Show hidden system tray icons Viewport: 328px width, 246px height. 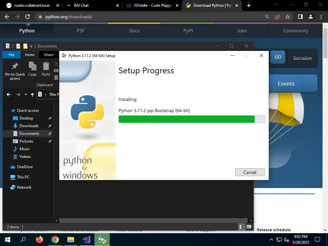pyautogui.click(x=271, y=240)
